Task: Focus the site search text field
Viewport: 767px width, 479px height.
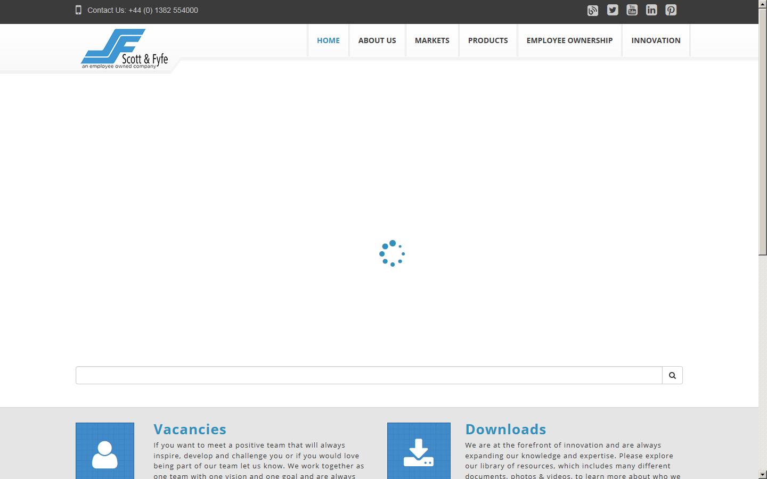Action: click(x=369, y=375)
